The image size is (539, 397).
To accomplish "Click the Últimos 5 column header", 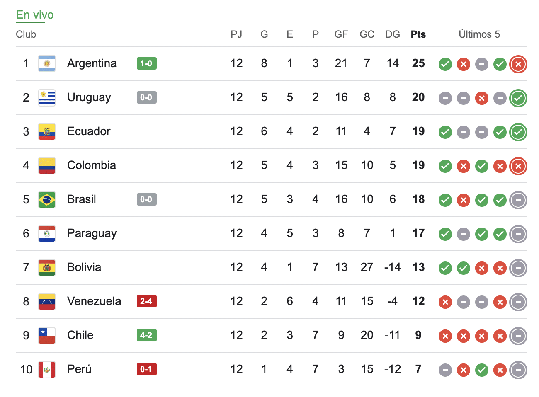I will pos(479,34).
